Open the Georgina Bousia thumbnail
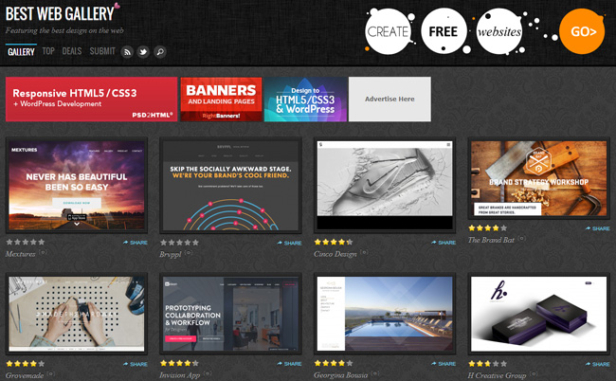 (385, 314)
